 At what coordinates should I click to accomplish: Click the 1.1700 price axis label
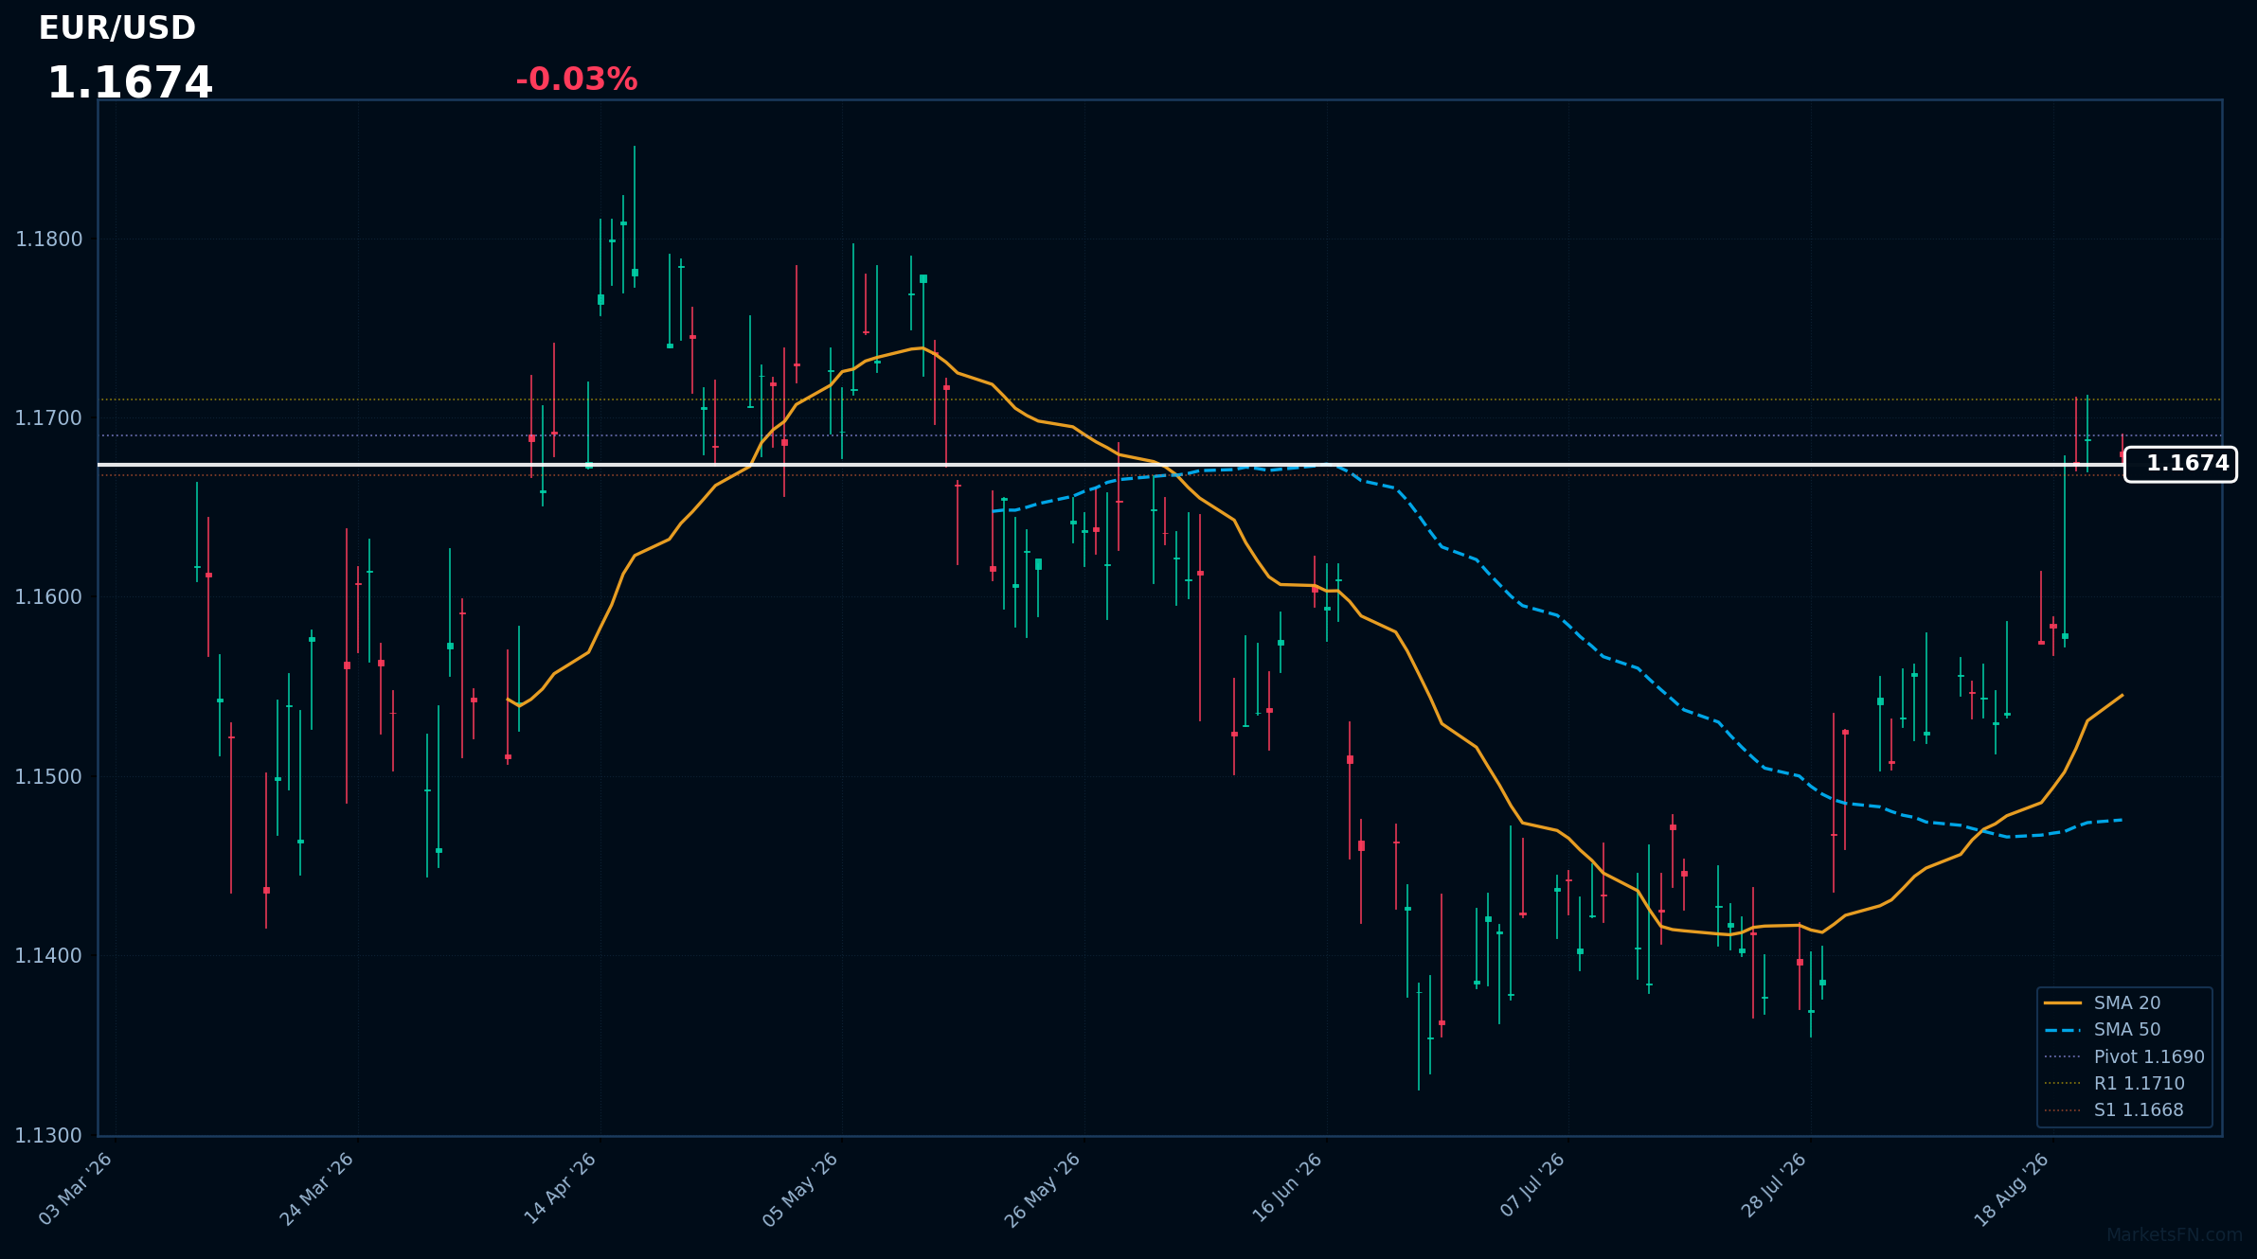[49, 418]
